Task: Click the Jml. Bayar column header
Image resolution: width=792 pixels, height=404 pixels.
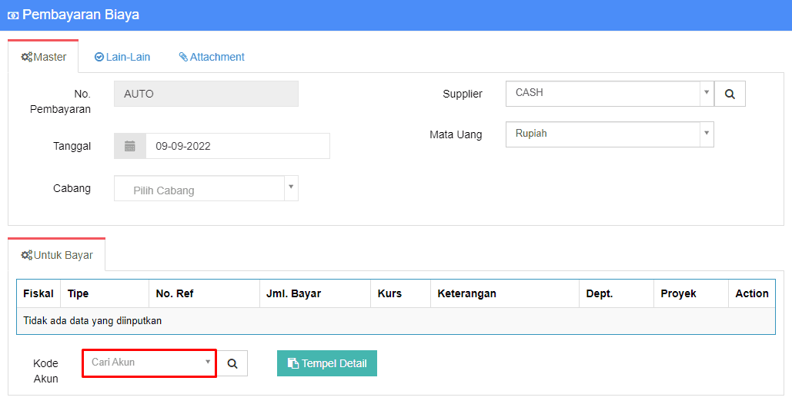Action: (293, 293)
